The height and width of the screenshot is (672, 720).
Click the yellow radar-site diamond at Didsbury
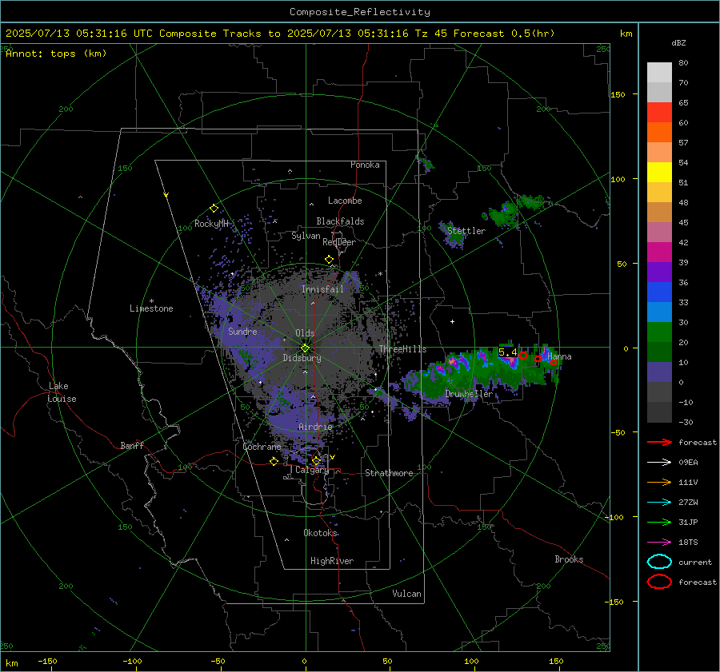pyautogui.click(x=305, y=348)
